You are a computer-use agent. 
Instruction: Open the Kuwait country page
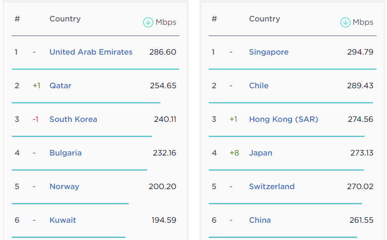point(63,220)
